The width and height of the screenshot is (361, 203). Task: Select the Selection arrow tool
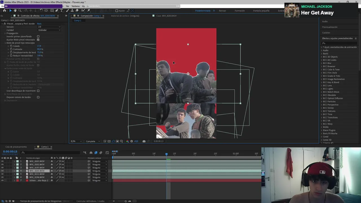tap(10, 10)
